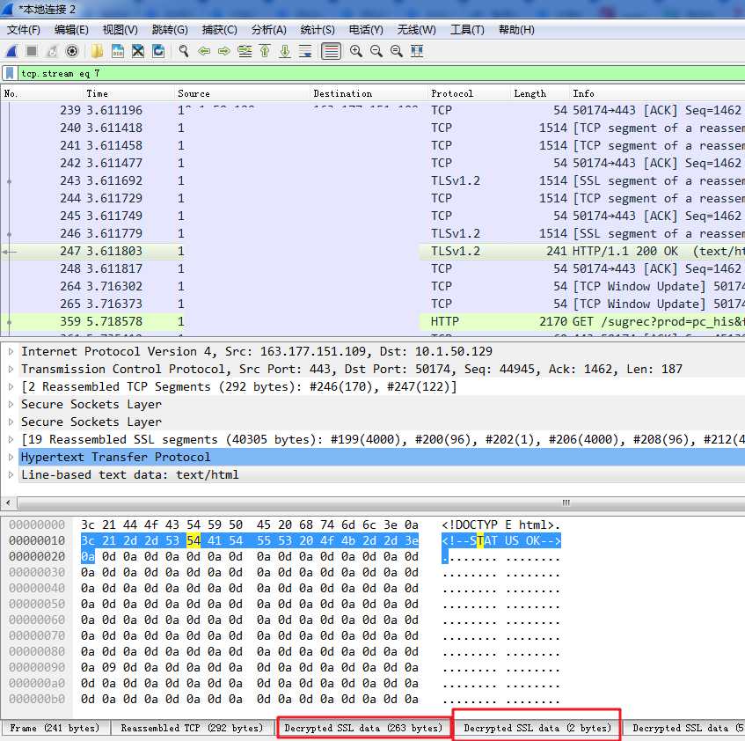Restart the current capture
The height and width of the screenshot is (741, 745).
point(52,51)
